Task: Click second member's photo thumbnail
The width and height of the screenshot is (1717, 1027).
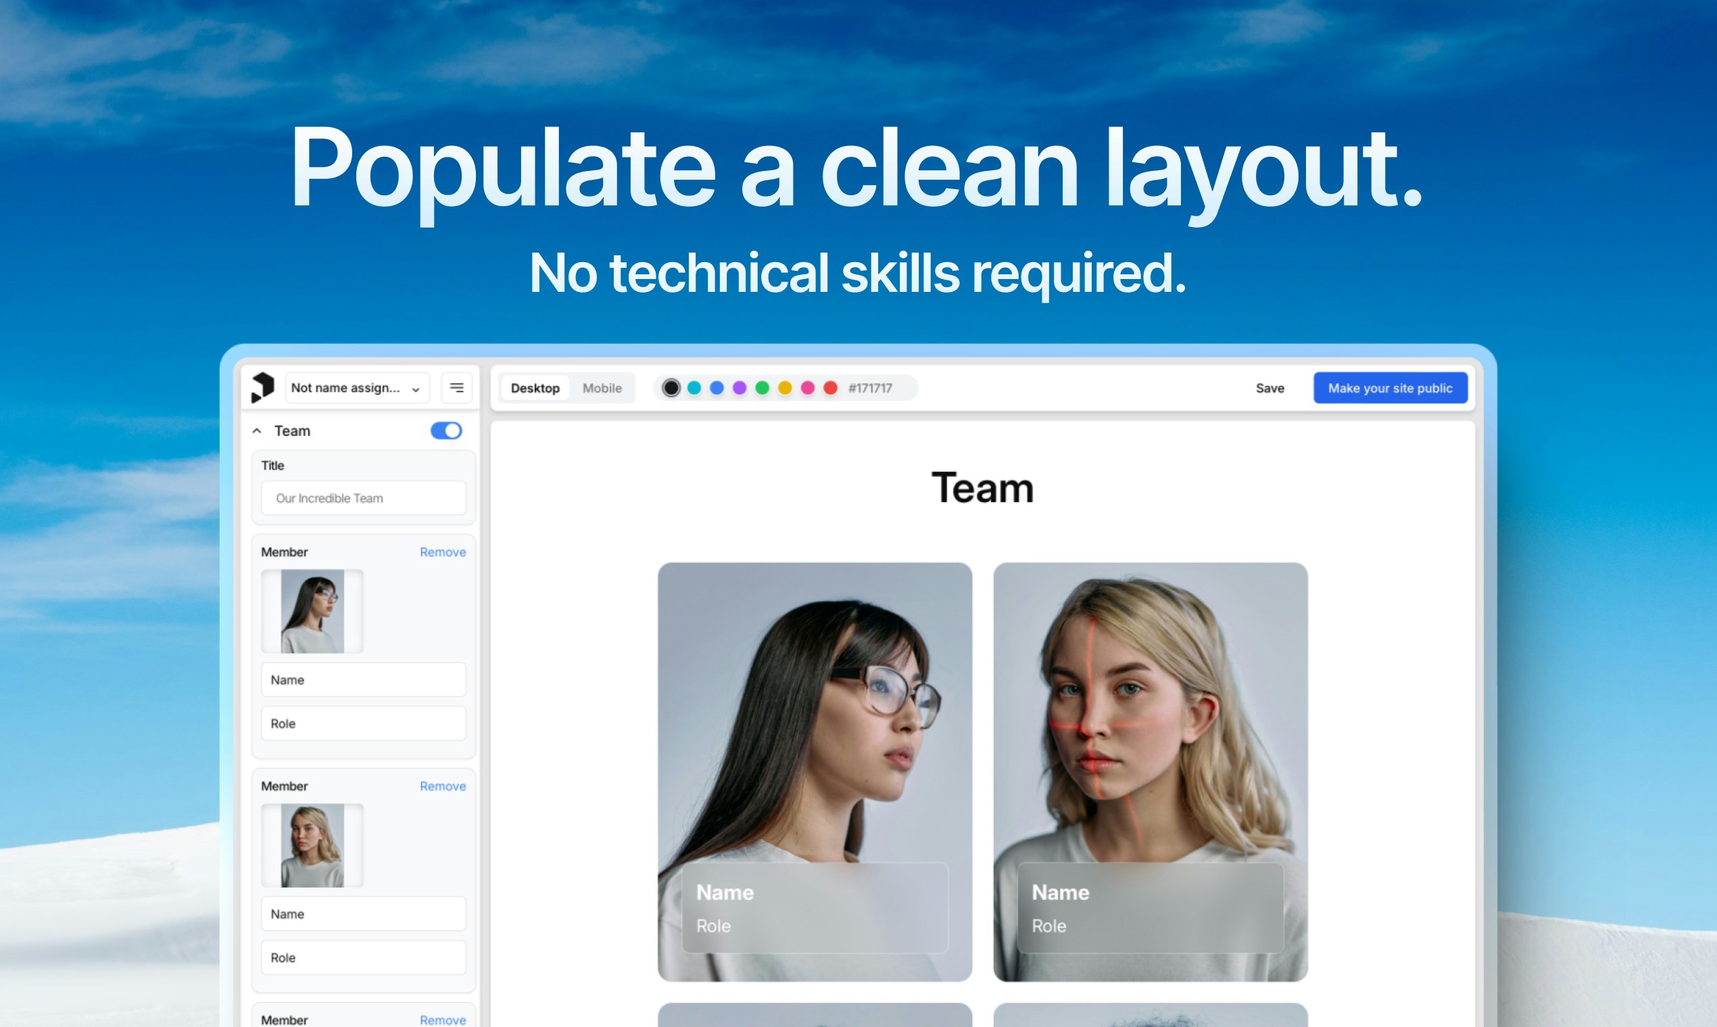Action: click(312, 845)
